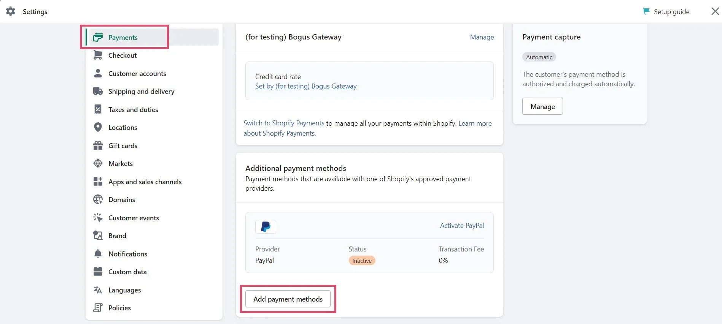Go to Customer accounts settings

[x=137, y=74]
